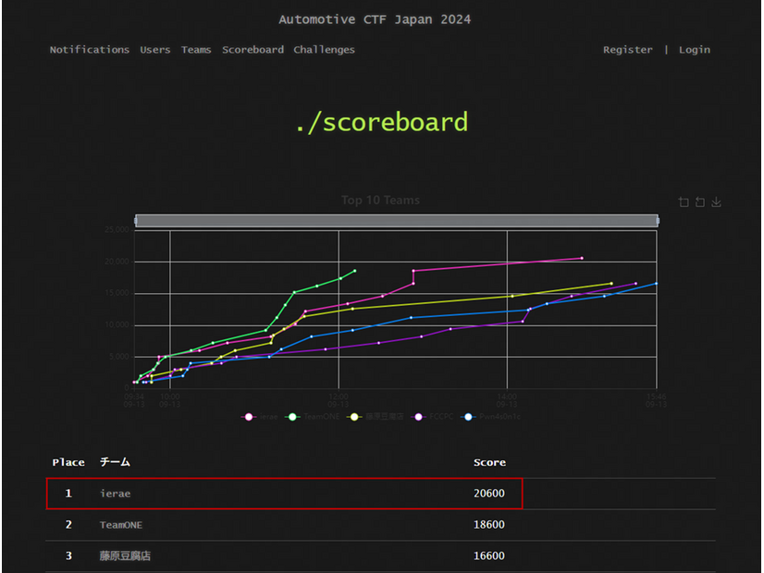Open the Users listing

coord(154,50)
